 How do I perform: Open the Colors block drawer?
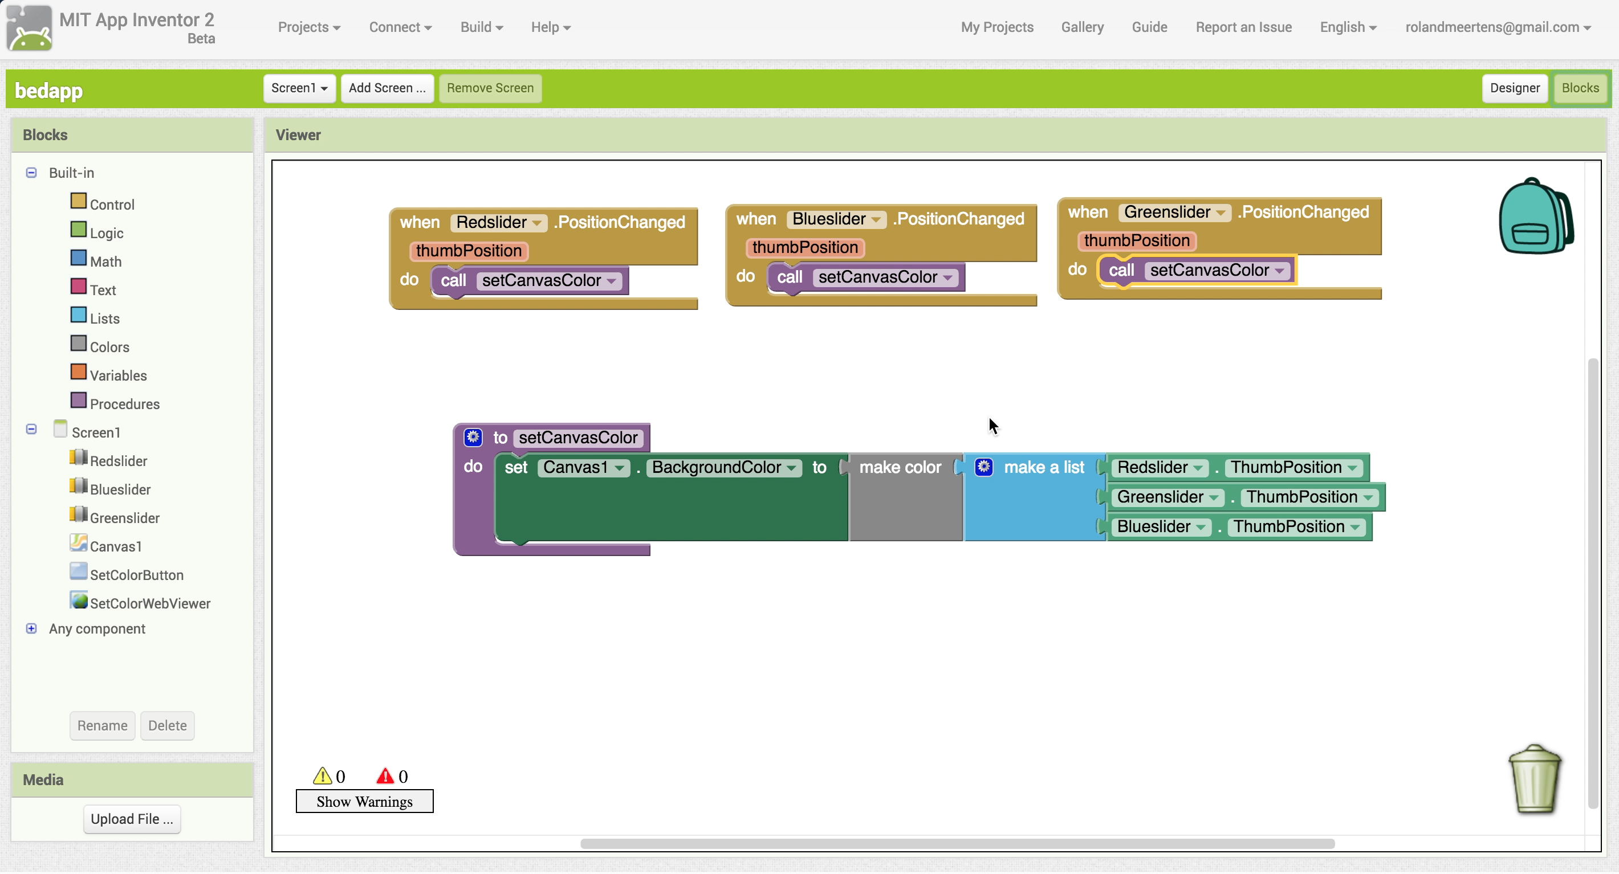click(109, 347)
